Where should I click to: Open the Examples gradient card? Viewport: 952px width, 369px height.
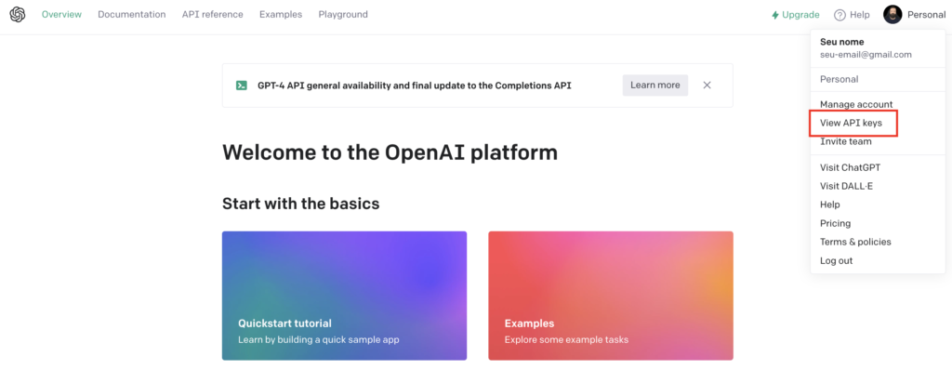[x=611, y=296]
